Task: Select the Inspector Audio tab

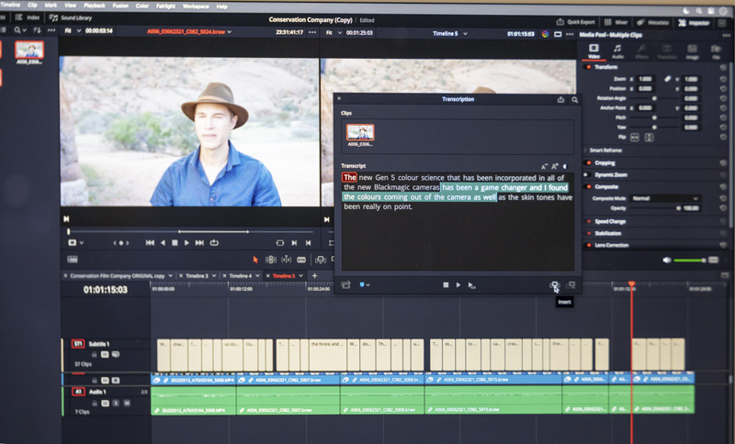Action: [x=617, y=51]
